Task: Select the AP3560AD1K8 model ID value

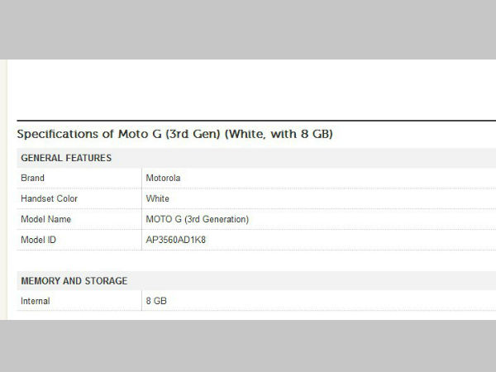Action: tap(174, 240)
